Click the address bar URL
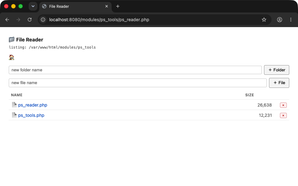This screenshot has height=186, width=298. [x=99, y=20]
